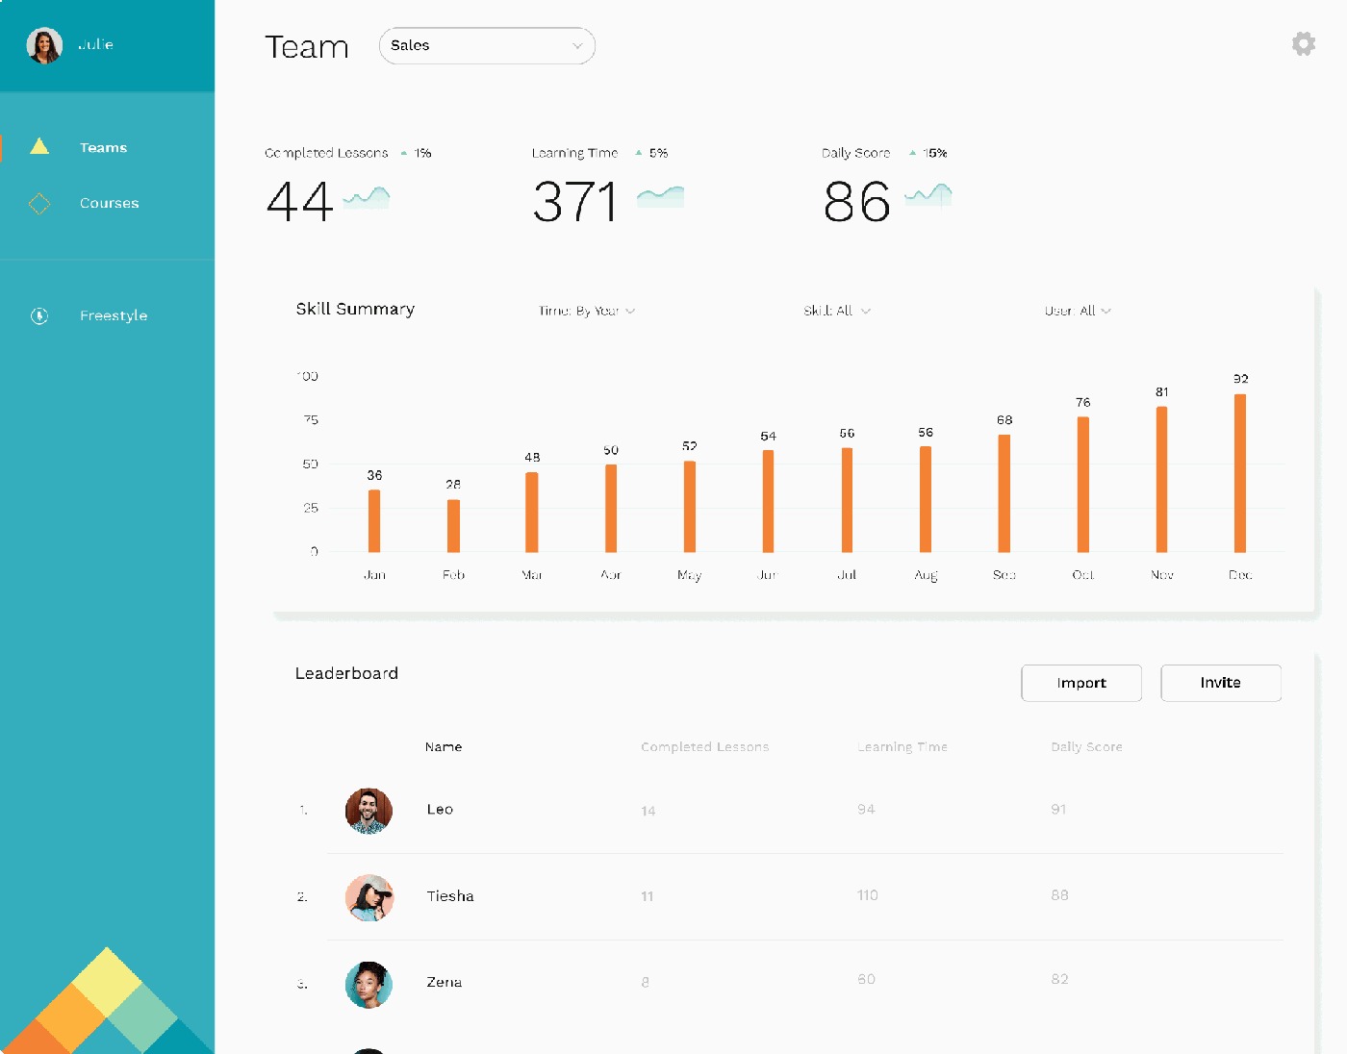Viewport: 1347px width, 1054px height.
Task: Click Leo's learning time 94
Action: (x=866, y=809)
